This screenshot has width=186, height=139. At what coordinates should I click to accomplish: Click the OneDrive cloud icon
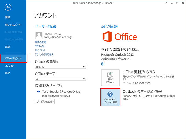click(x=39, y=92)
